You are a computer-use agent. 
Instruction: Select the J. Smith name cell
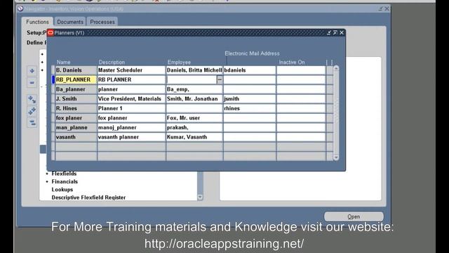(x=76, y=98)
